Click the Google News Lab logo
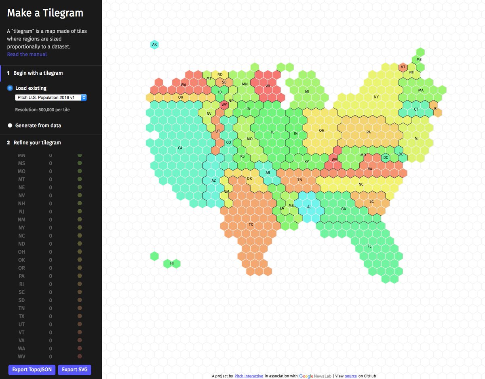 tap(315, 376)
